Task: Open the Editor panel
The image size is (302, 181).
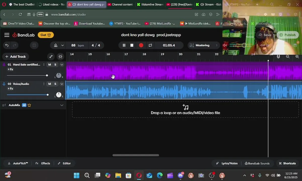Action: tap(64, 163)
